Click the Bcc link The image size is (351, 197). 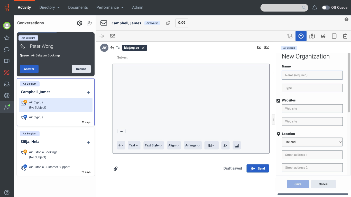[266, 47]
